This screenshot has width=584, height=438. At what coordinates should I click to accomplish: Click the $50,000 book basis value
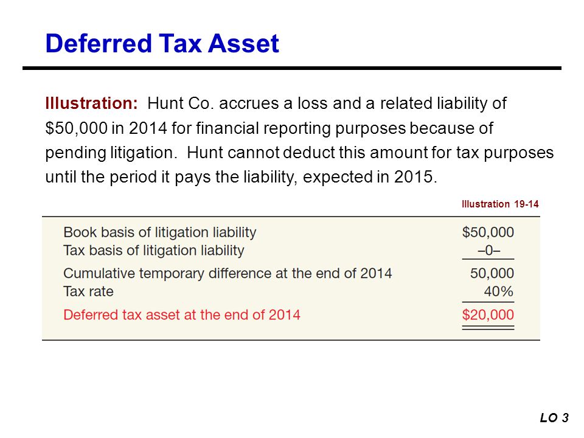point(488,232)
